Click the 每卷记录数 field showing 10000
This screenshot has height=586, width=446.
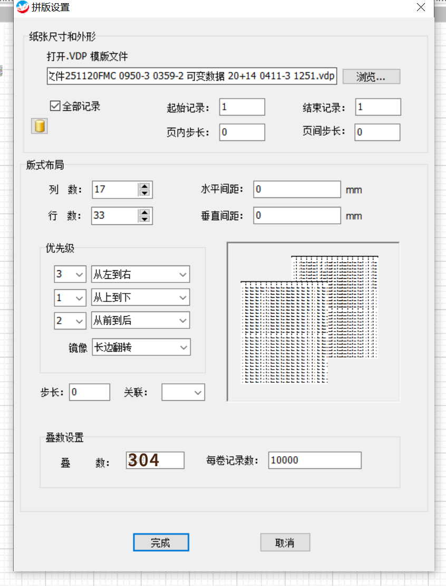[x=314, y=460]
